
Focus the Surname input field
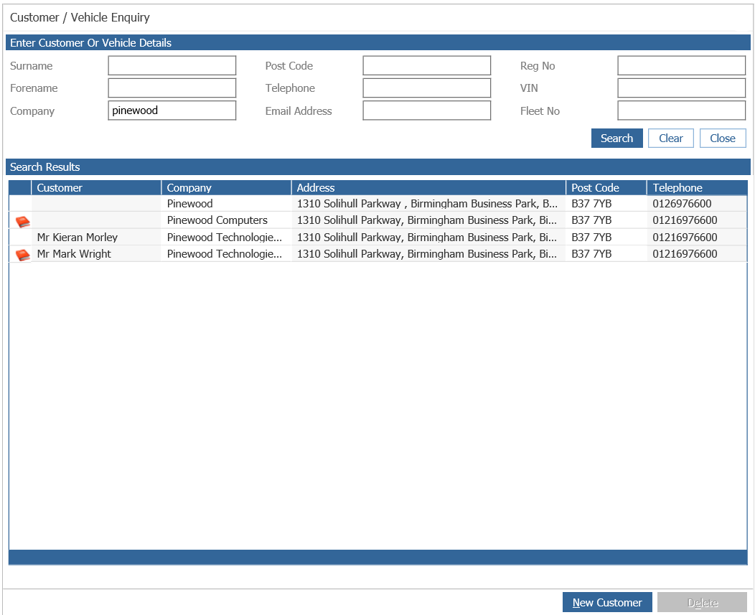click(172, 65)
